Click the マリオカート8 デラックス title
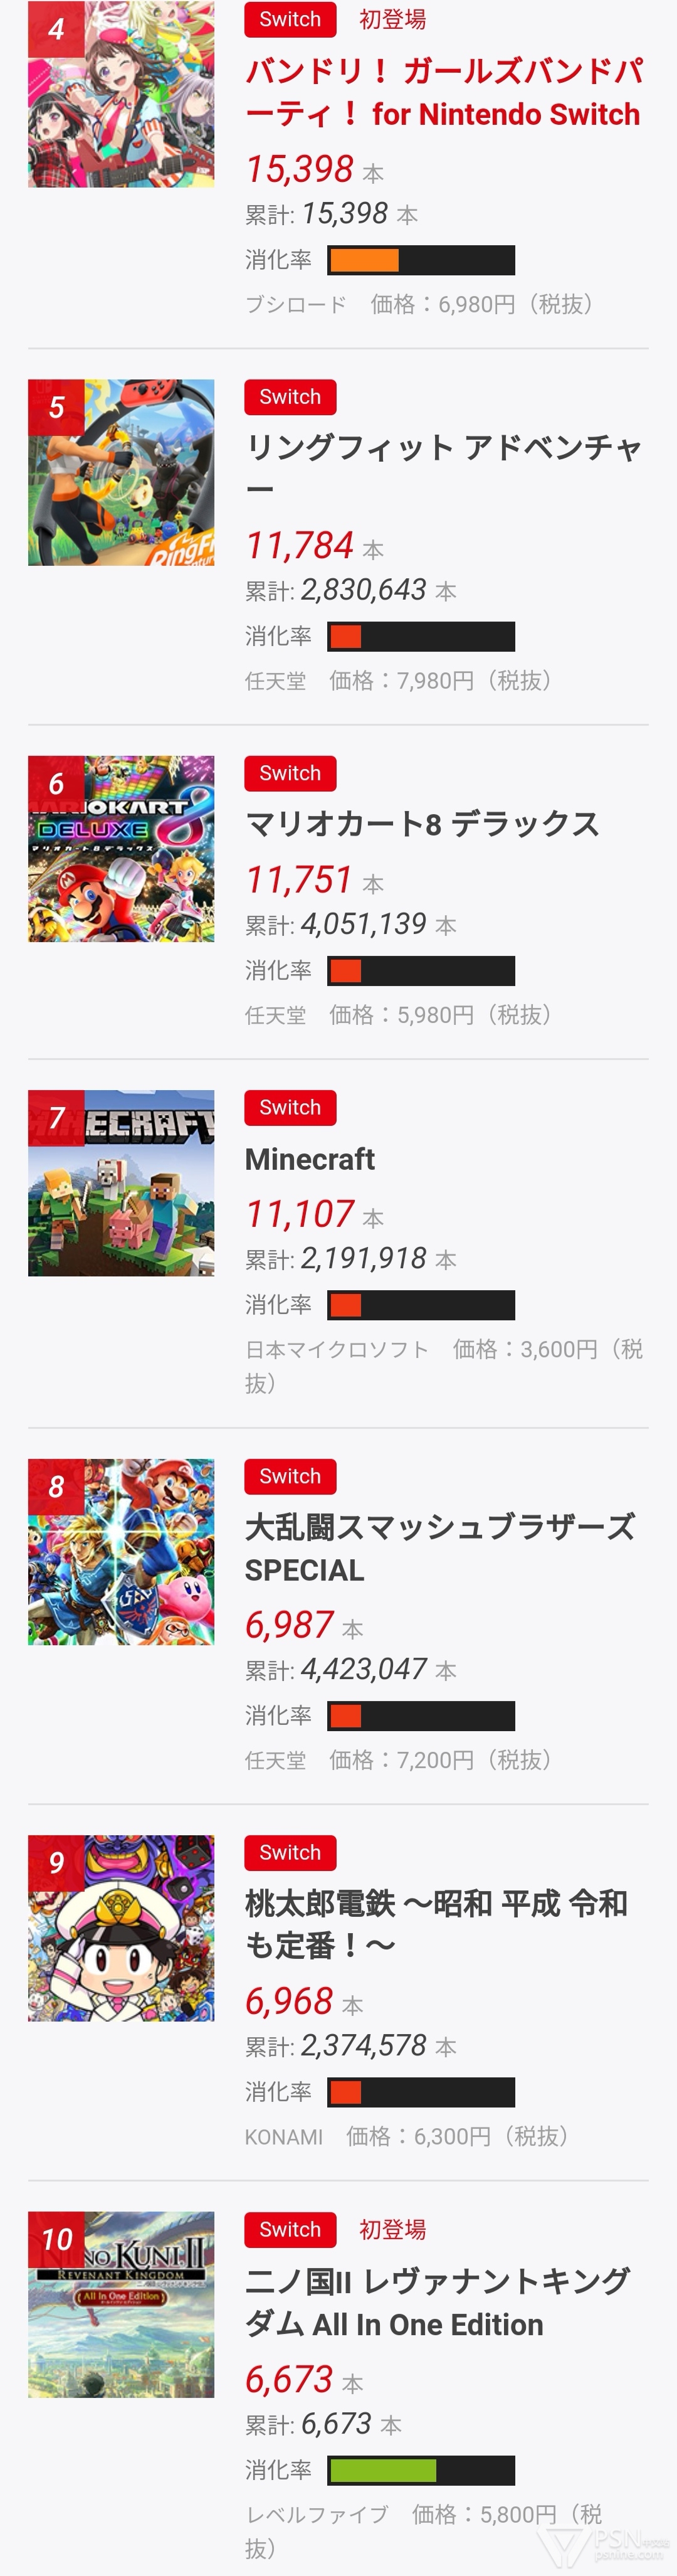 coord(422,823)
